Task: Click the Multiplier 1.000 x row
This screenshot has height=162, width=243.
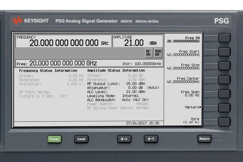Action: pos(50,84)
